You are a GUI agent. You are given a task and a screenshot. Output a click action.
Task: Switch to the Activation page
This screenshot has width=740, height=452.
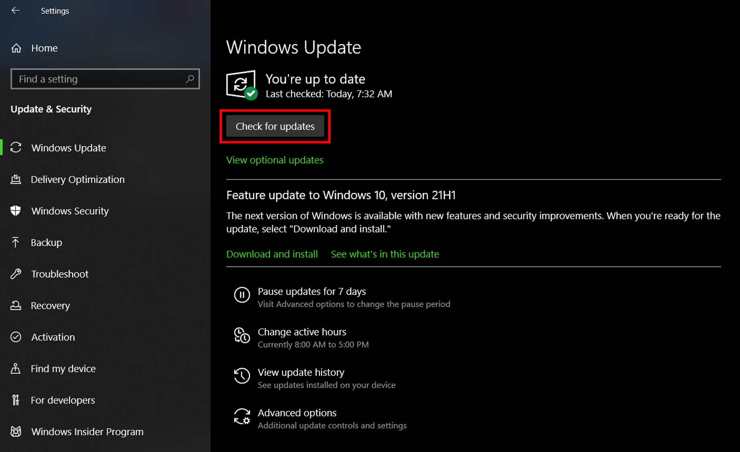click(x=53, y=337)
